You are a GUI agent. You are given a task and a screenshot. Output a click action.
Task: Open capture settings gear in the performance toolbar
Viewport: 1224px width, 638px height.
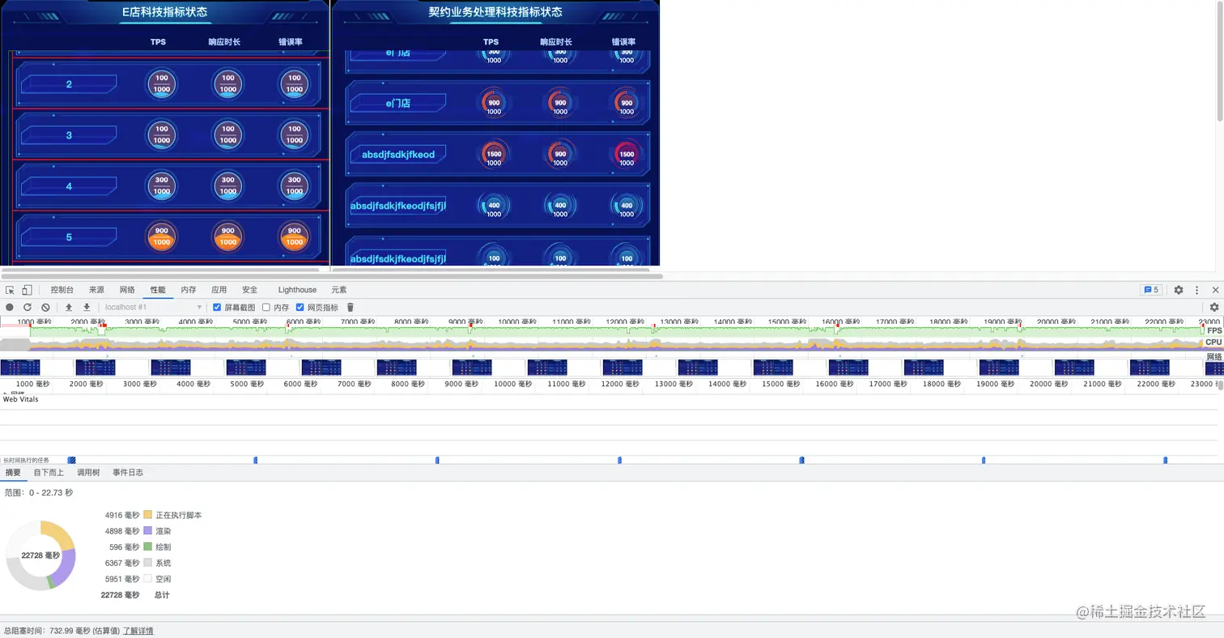coord(1214,308)
